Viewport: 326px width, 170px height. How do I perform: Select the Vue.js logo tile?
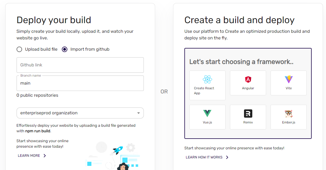pyautogui.click(x=207, y=114)
